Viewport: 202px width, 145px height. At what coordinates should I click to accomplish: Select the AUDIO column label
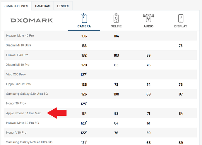[x=148, y=26]
